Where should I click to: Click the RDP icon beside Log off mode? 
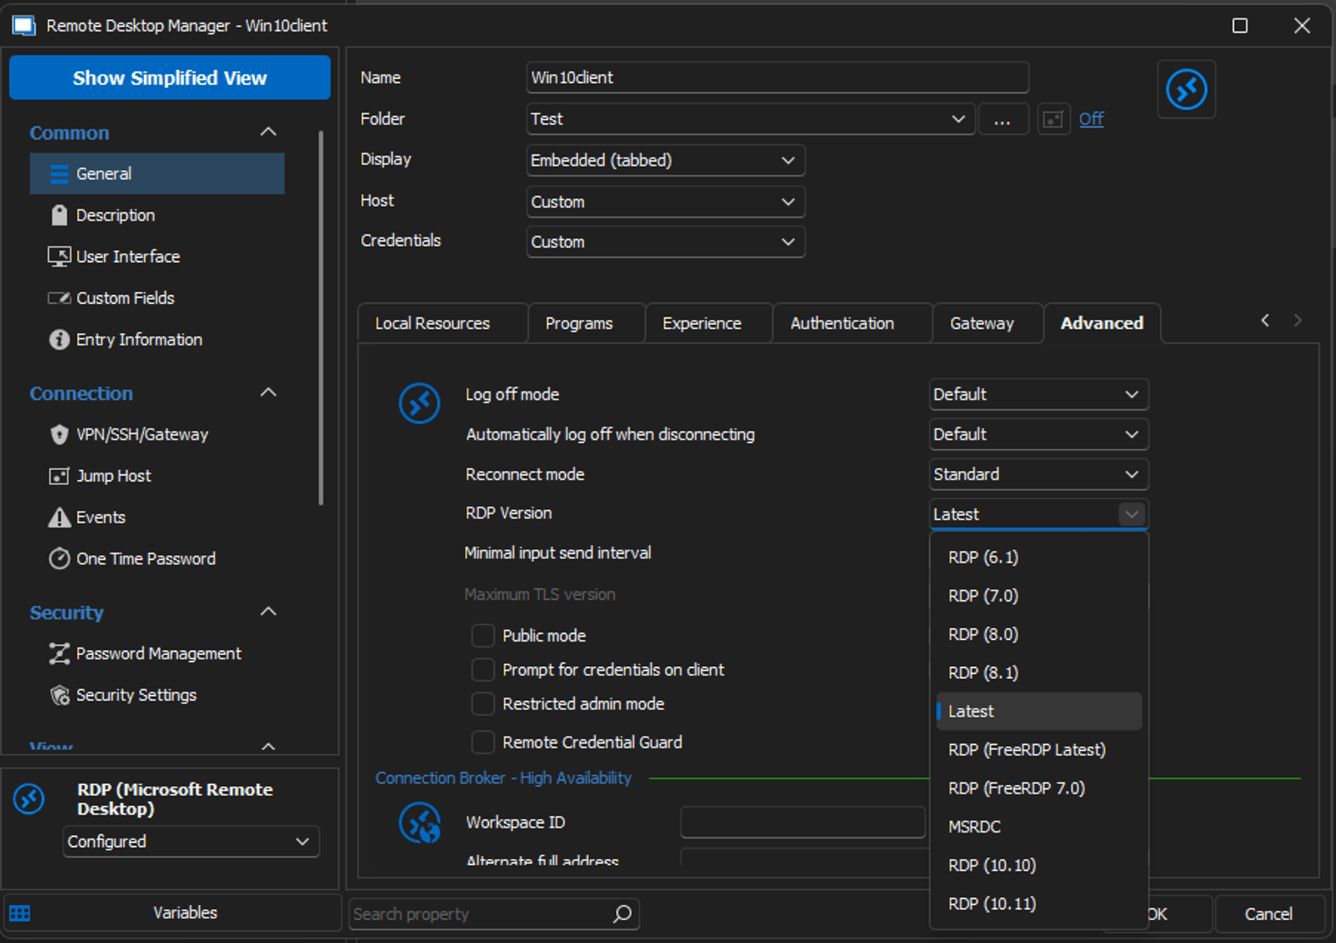[420, 403]
